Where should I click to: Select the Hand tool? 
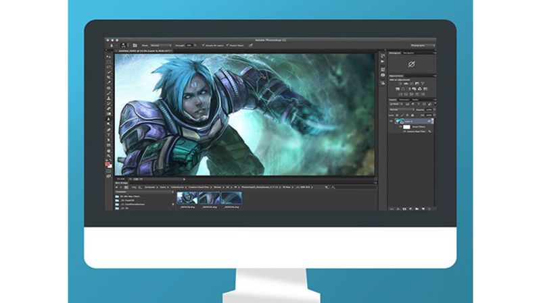109,151
